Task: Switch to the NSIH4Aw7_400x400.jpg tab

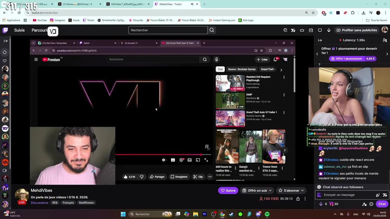Action: 127,4
